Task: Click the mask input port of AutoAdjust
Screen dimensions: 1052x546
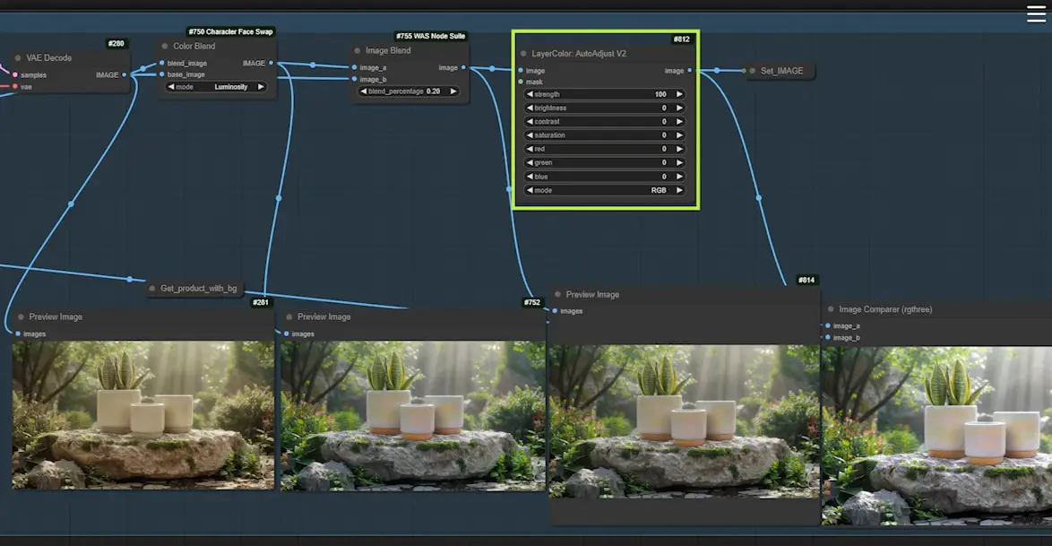Action: coord(519,82)
